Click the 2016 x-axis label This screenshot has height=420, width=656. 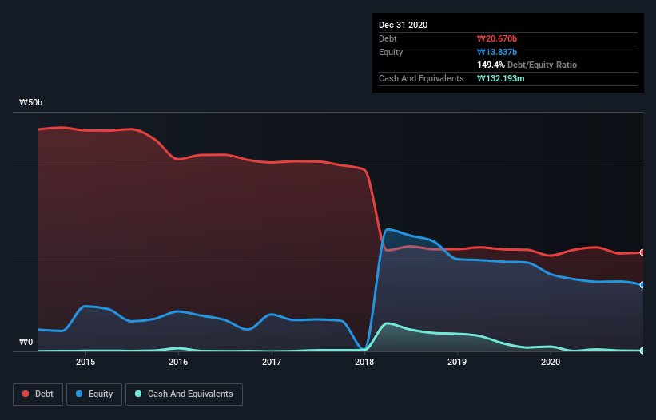point(178,362)
